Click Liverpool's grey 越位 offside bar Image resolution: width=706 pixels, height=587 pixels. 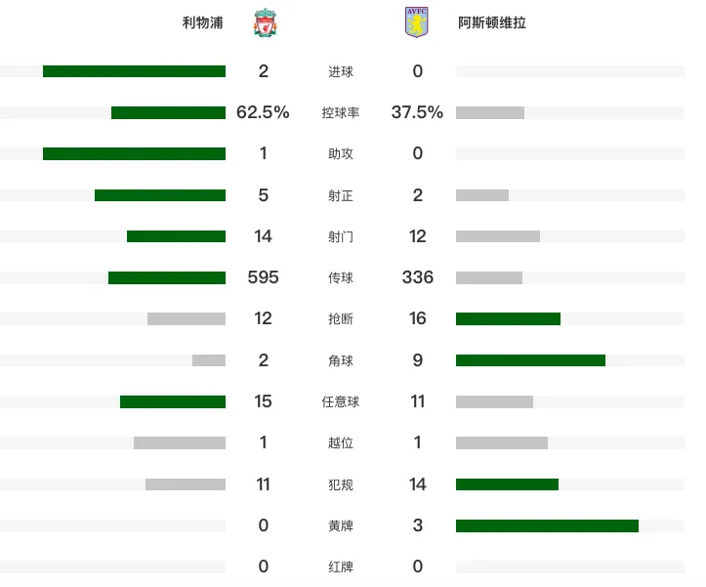click(x=180, y=442)
